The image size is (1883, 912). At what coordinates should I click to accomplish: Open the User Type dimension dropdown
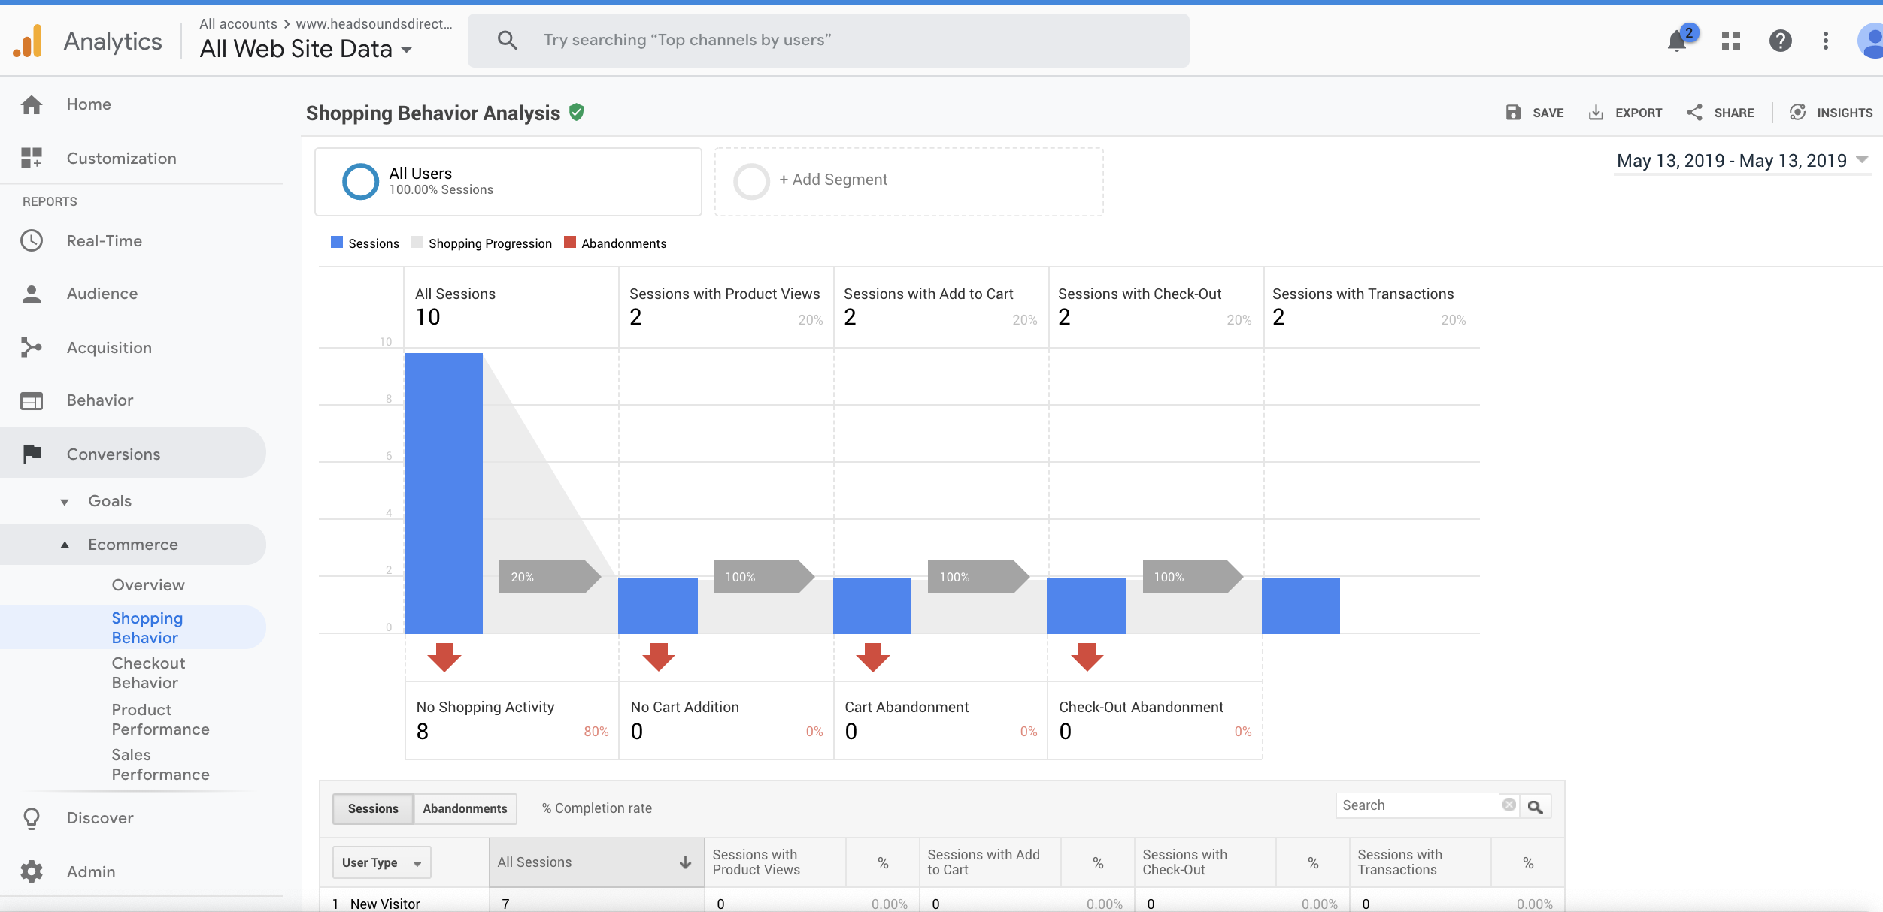pos(381,862)
